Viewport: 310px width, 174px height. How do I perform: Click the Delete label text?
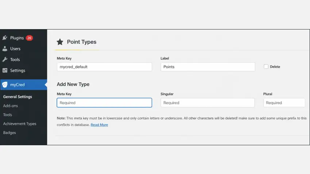pos(275,67)
